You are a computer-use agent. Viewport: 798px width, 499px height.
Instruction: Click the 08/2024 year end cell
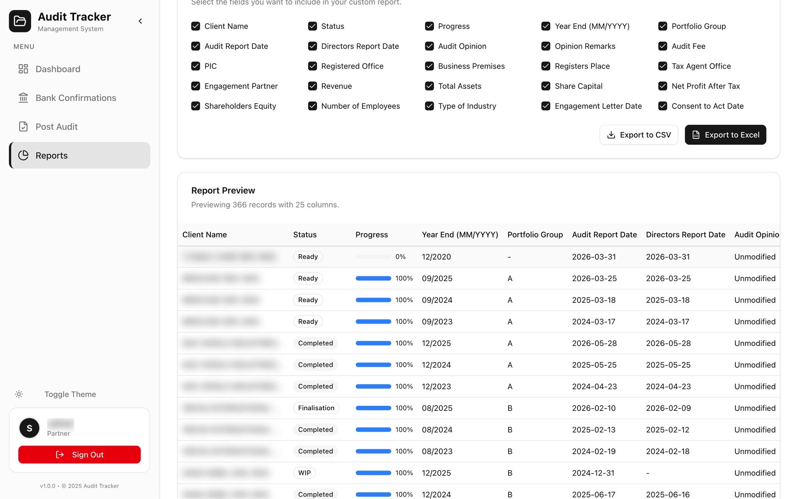(x=437, y=430)
